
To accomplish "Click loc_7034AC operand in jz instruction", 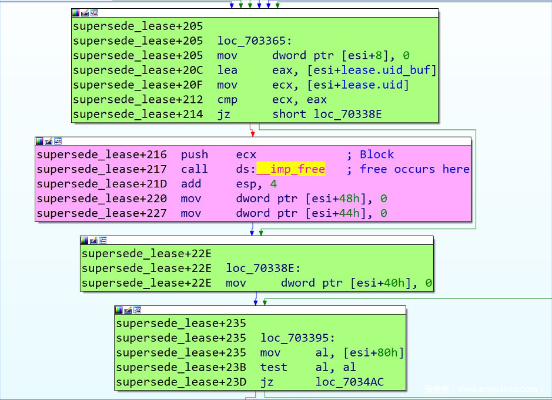I will (349, 382).
